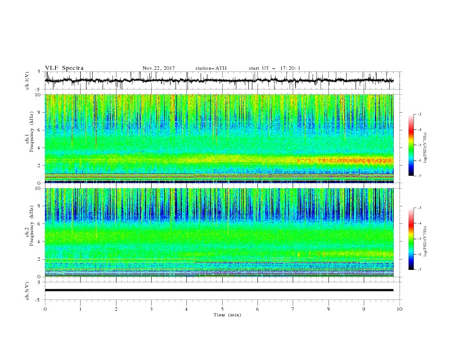Click the "4" kHz tick of ch.1 frequency axis
The image size is (450, 347).
40,148
